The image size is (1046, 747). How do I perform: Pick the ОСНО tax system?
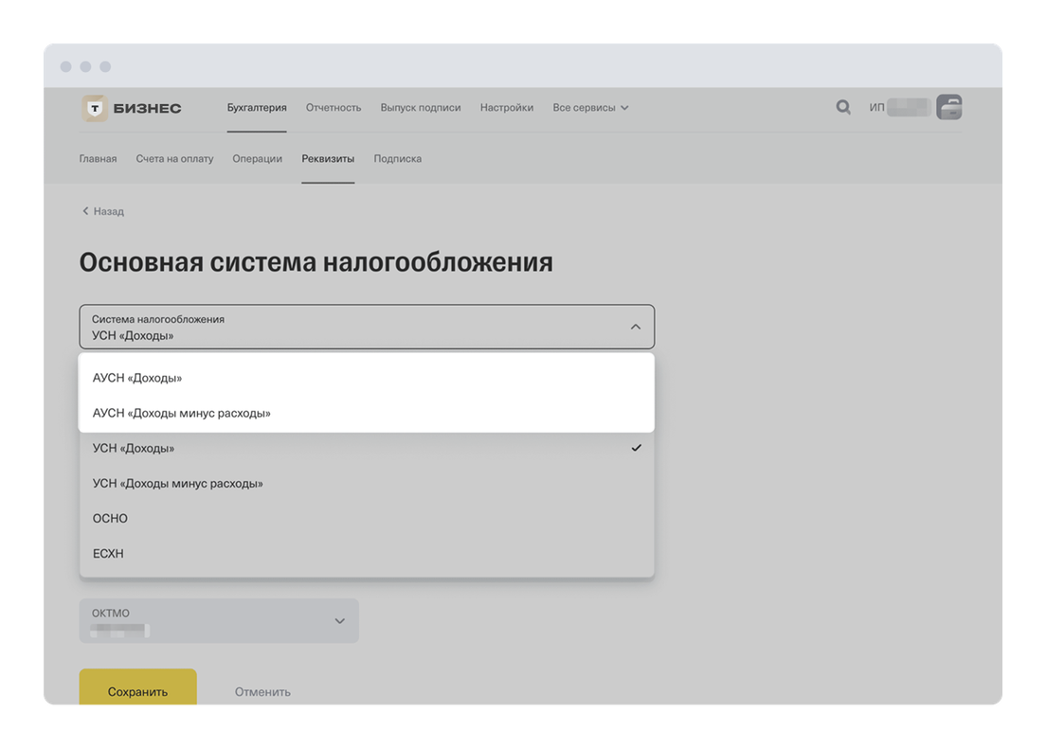pyautogui.click(x=110, y=518)
